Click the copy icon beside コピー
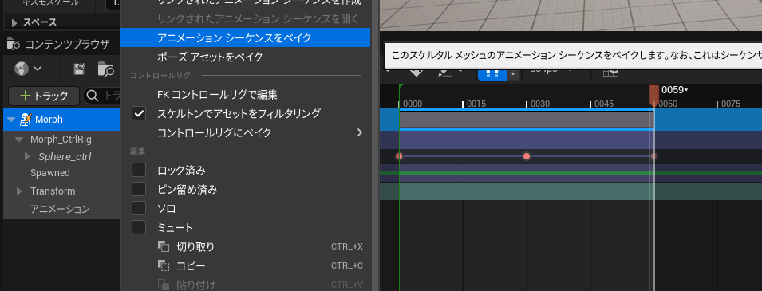Image resolution: width=762 pixels, height=291 pixels. click(164, 265)
